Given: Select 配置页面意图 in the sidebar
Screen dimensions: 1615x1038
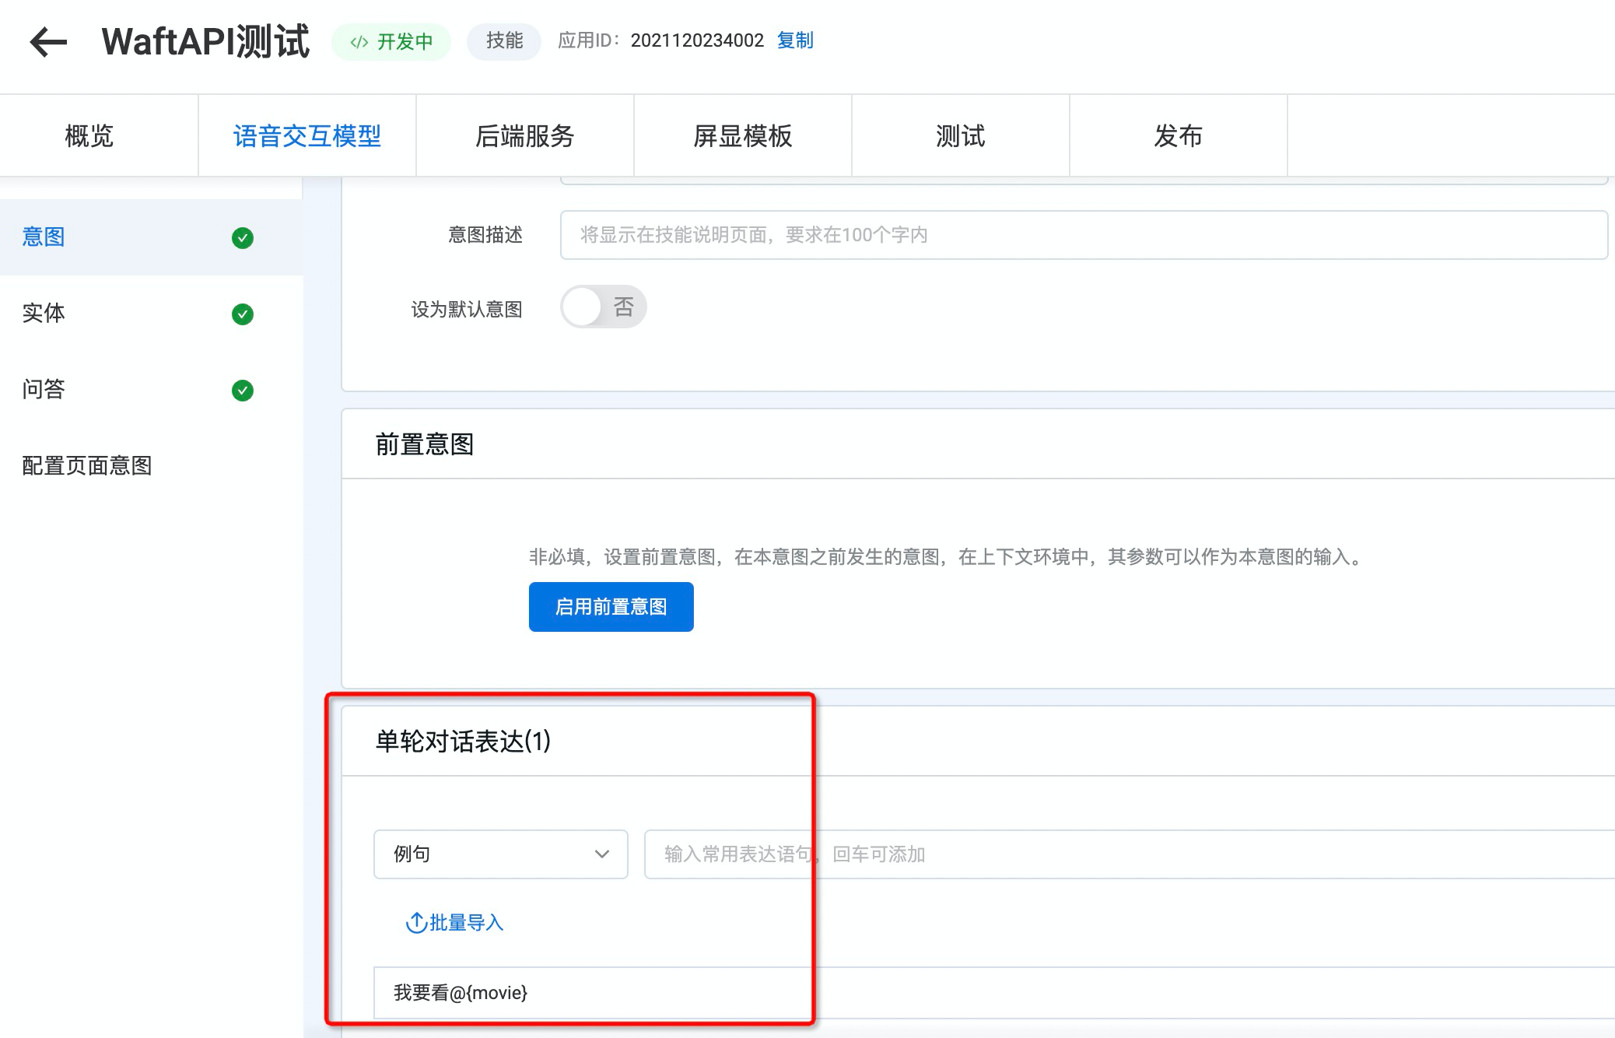Looking at the screenshot, I should point(87,465).
